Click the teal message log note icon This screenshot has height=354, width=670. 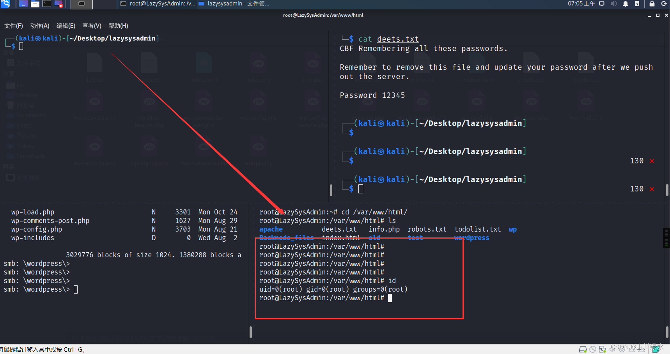click(x=656, y=349)
